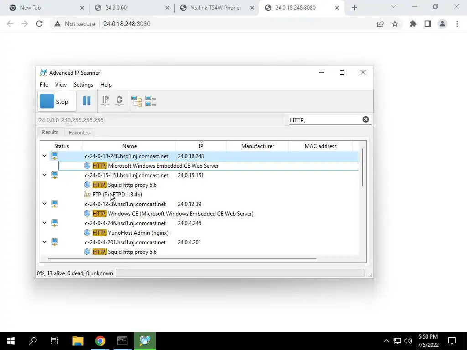The width and height of the screenshot is (467, 350).
Task: Click the expand all tree icon
Action: pos(136,101)
